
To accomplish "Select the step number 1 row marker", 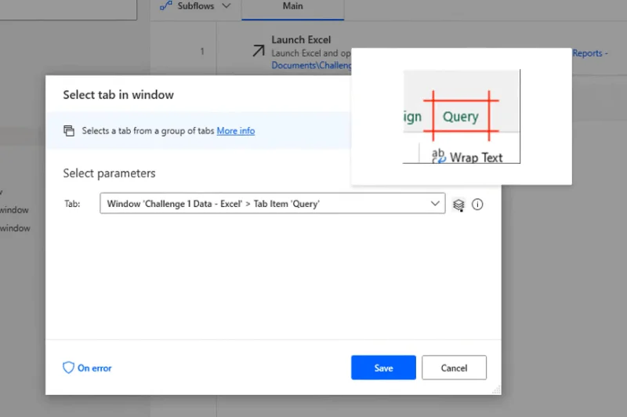I will tap(202, 51).
